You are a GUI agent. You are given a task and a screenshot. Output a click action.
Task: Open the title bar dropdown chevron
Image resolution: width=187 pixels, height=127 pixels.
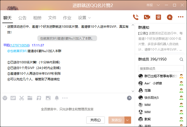(x=158, y=5)
